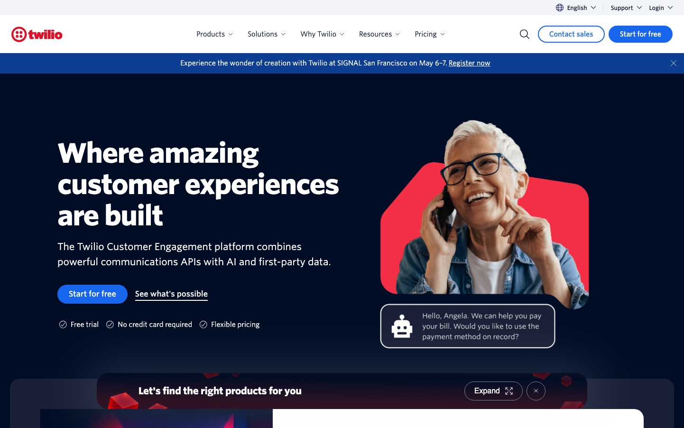The image size is (684, 428).
Task: Click the Register now link
Action: (x=469, y=63)
